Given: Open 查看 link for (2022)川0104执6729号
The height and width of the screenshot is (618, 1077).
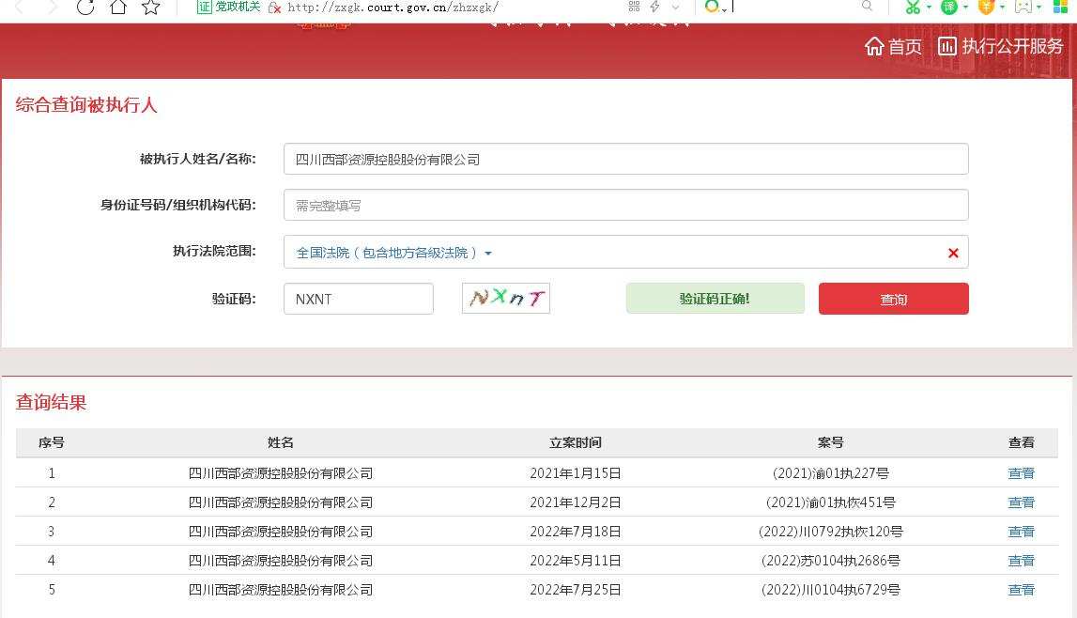Looking at the screenshot, I should point(1022,589).
